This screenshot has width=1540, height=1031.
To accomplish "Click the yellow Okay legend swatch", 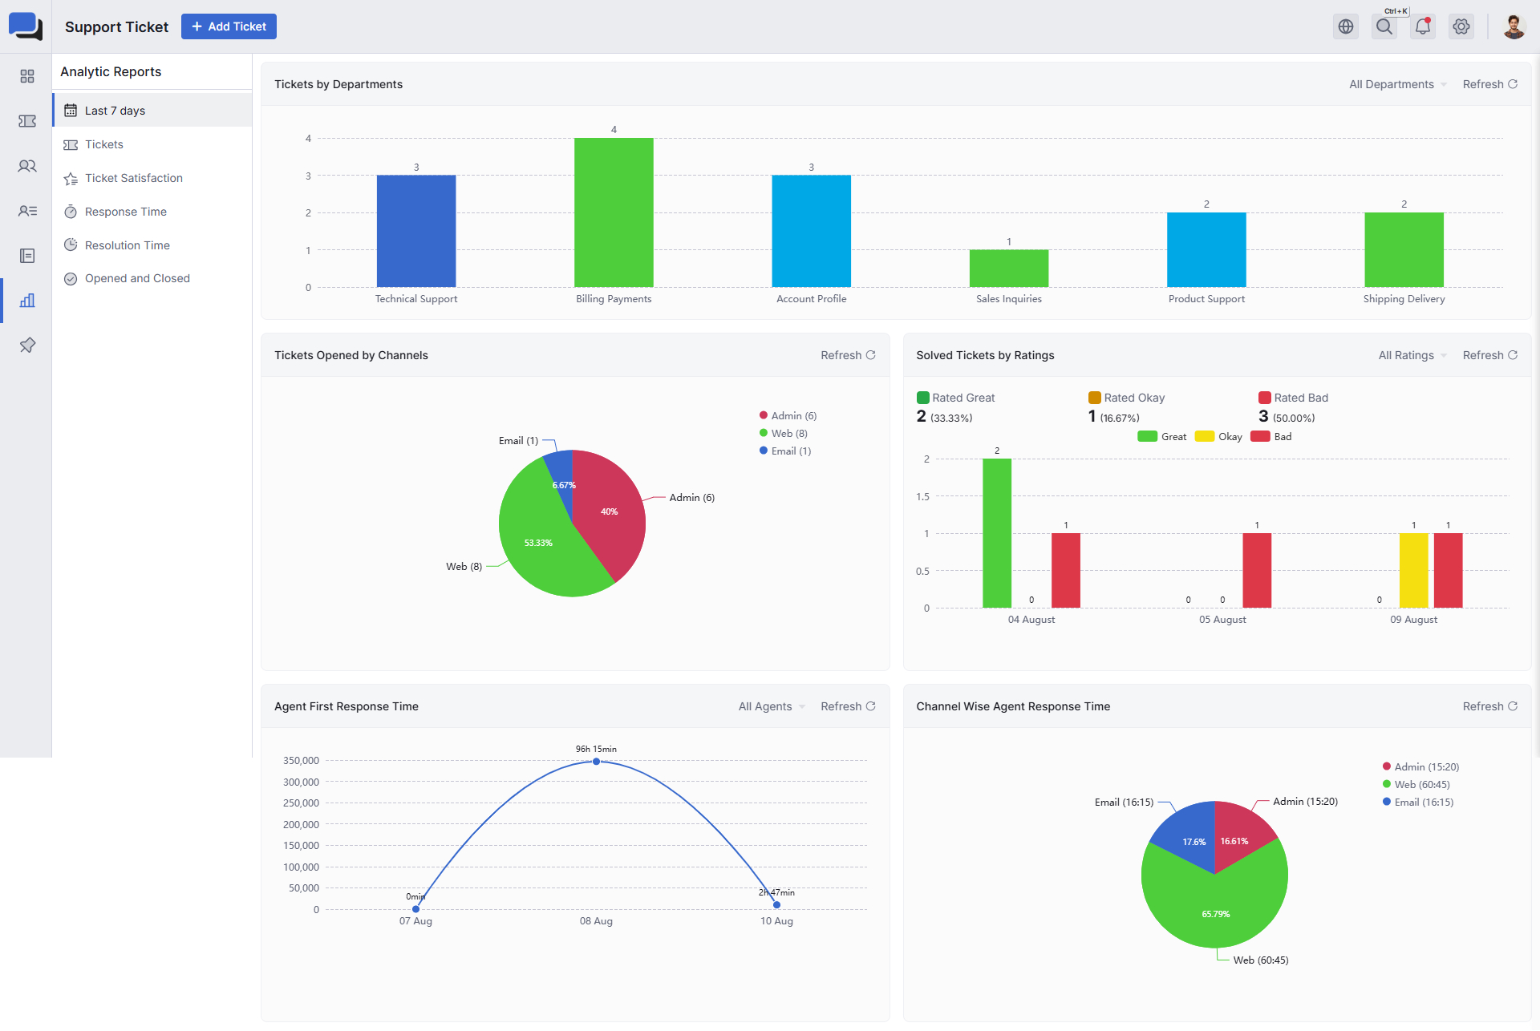I will pyautogui.click(x=1204, y=437).
